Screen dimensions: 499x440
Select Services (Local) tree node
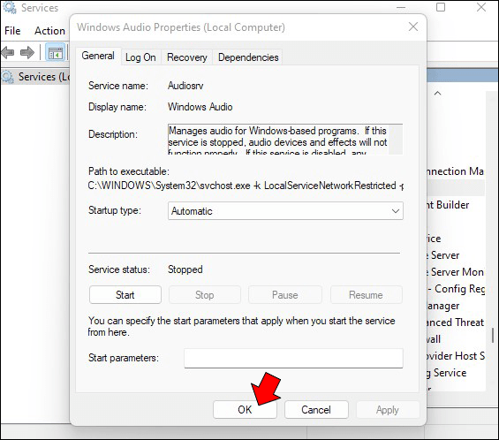click(x=35, y=77)
